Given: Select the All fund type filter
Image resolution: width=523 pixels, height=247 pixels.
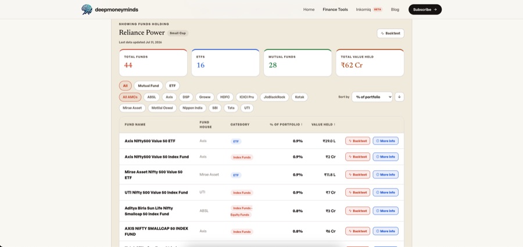Looking at the screenshot, I should click(125, 86).
